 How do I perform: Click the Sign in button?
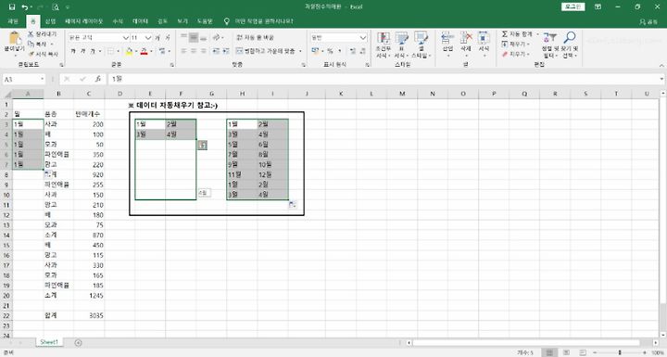pyautogui.click(x=573, y=6)
